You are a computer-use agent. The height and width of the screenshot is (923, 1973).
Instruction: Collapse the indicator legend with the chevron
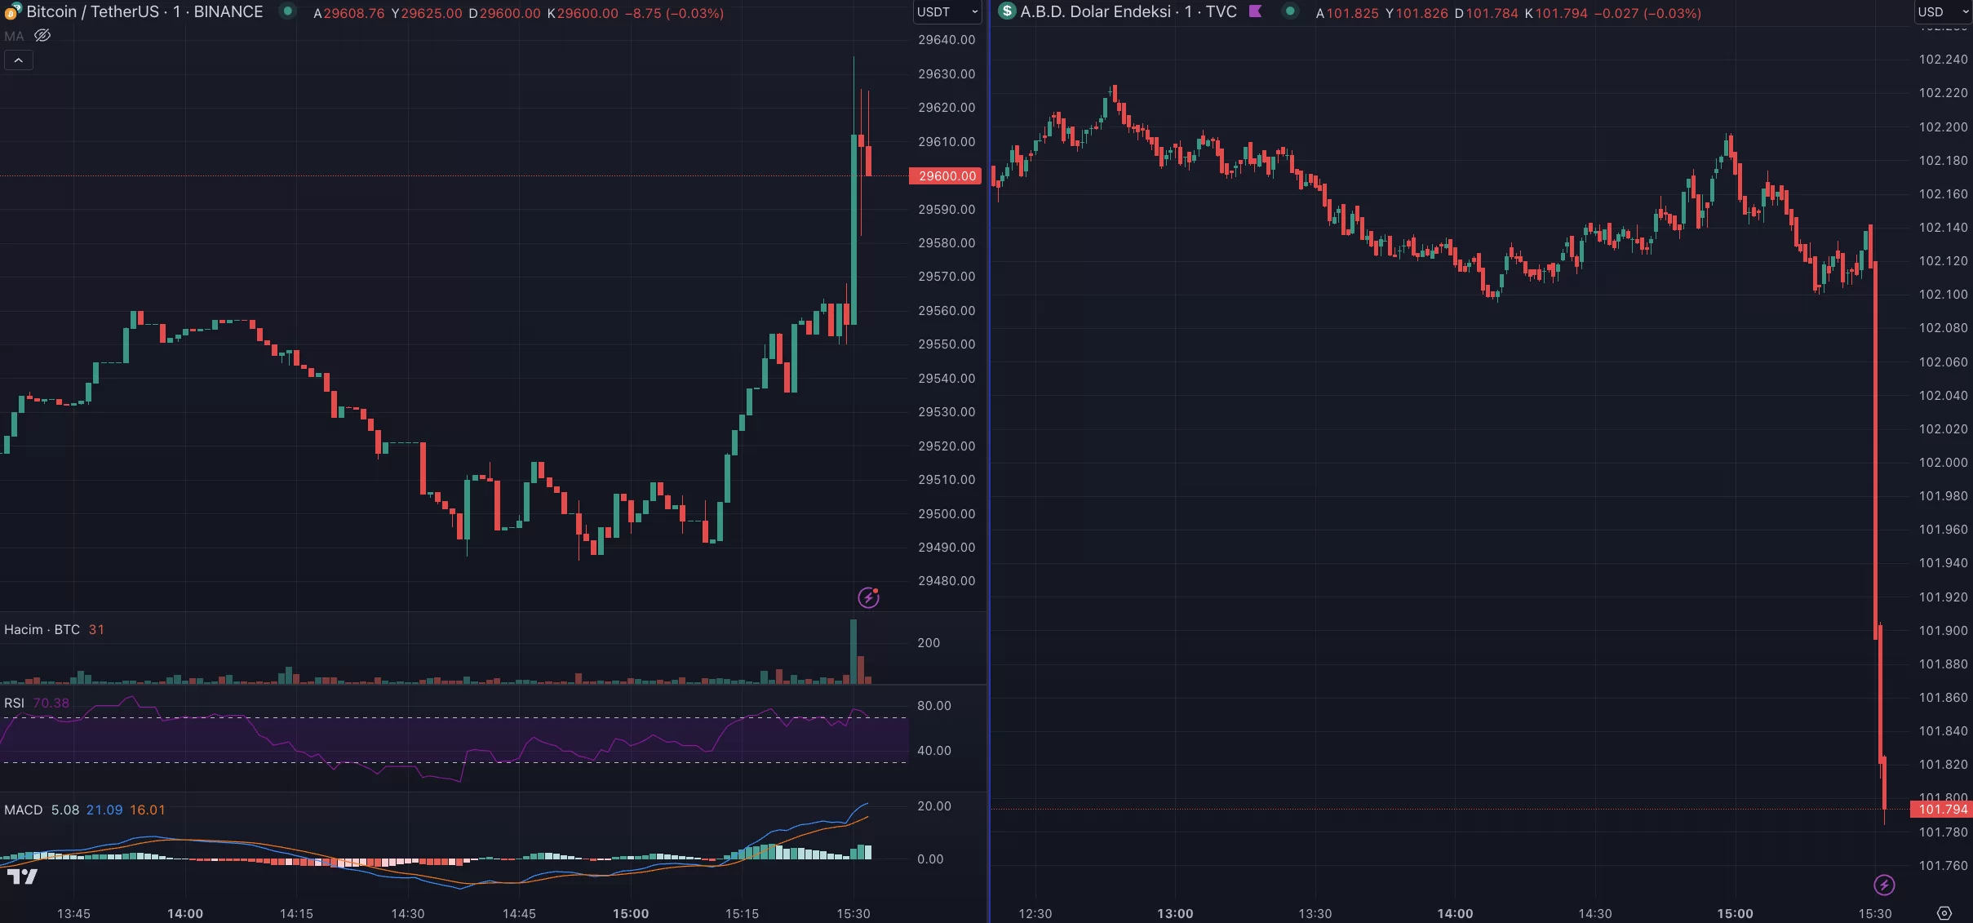[x=18, y=60]
